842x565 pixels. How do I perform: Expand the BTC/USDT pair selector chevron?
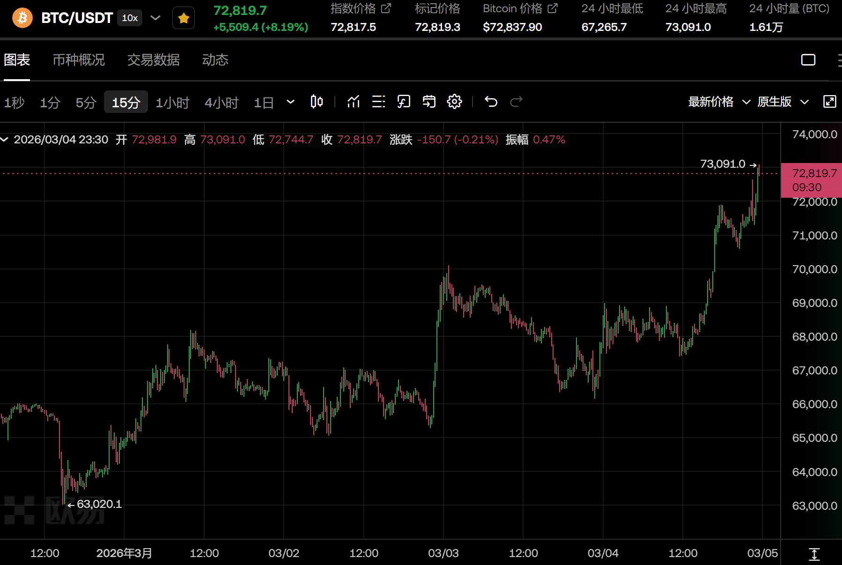pyautogui.click(x=155, y=18)
